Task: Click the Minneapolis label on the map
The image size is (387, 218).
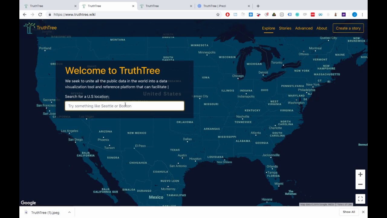Action: coord(207,52)
